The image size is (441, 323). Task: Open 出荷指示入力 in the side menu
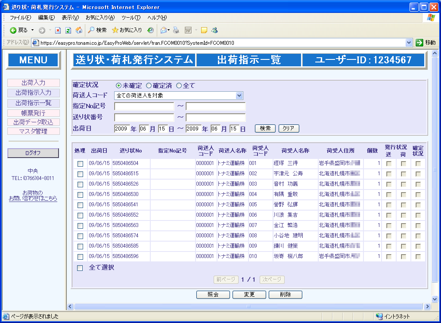34,93
